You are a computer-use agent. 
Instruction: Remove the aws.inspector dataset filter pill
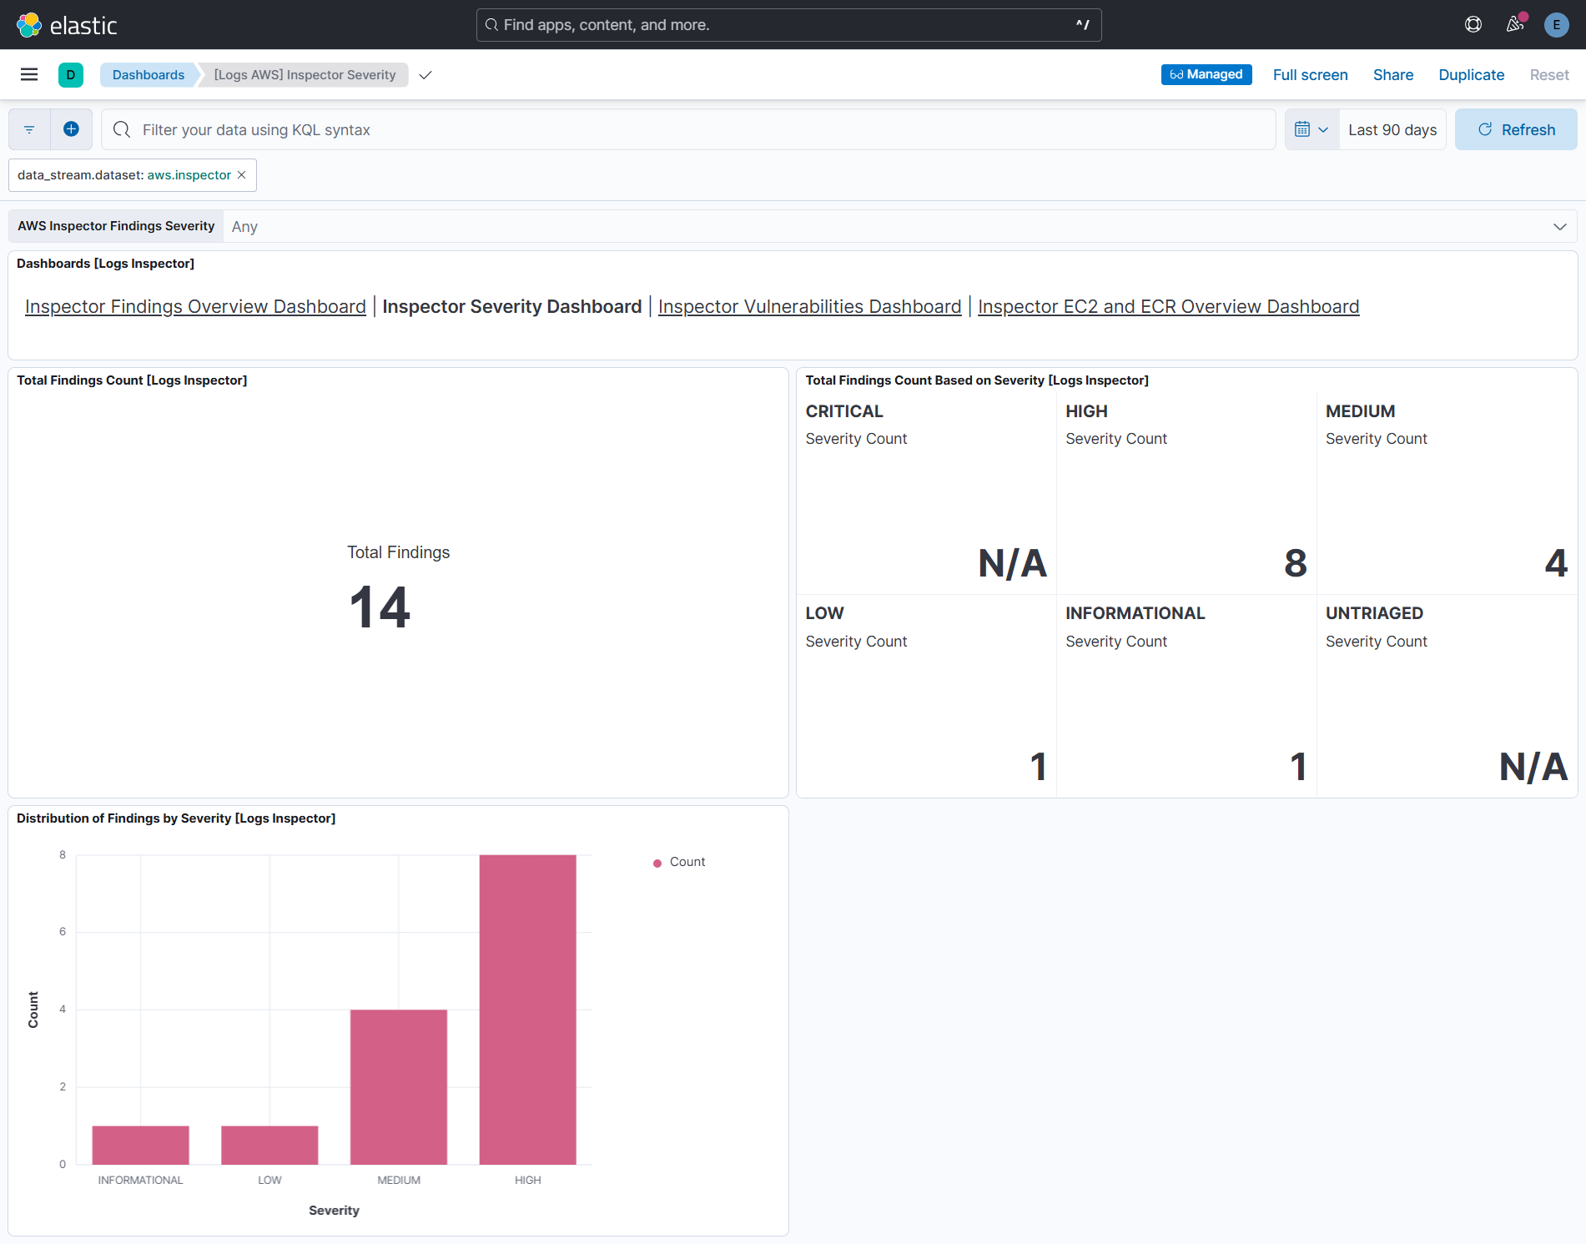(x=241, y=175)
